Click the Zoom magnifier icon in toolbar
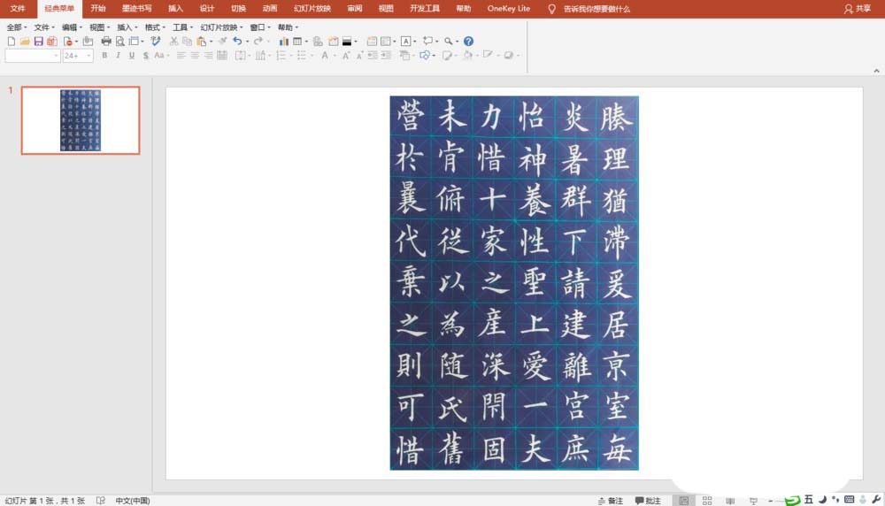This screenshot has width=885, height=506. [x=448, y=42]
